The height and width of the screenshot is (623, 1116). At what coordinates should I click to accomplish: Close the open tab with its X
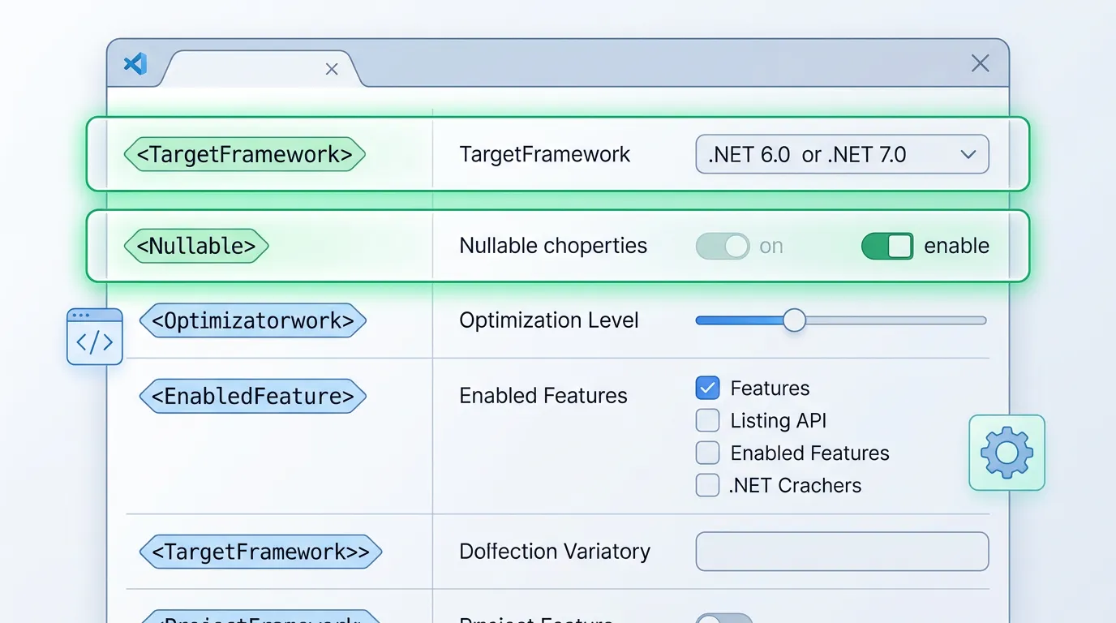click(x=332, y=70)
